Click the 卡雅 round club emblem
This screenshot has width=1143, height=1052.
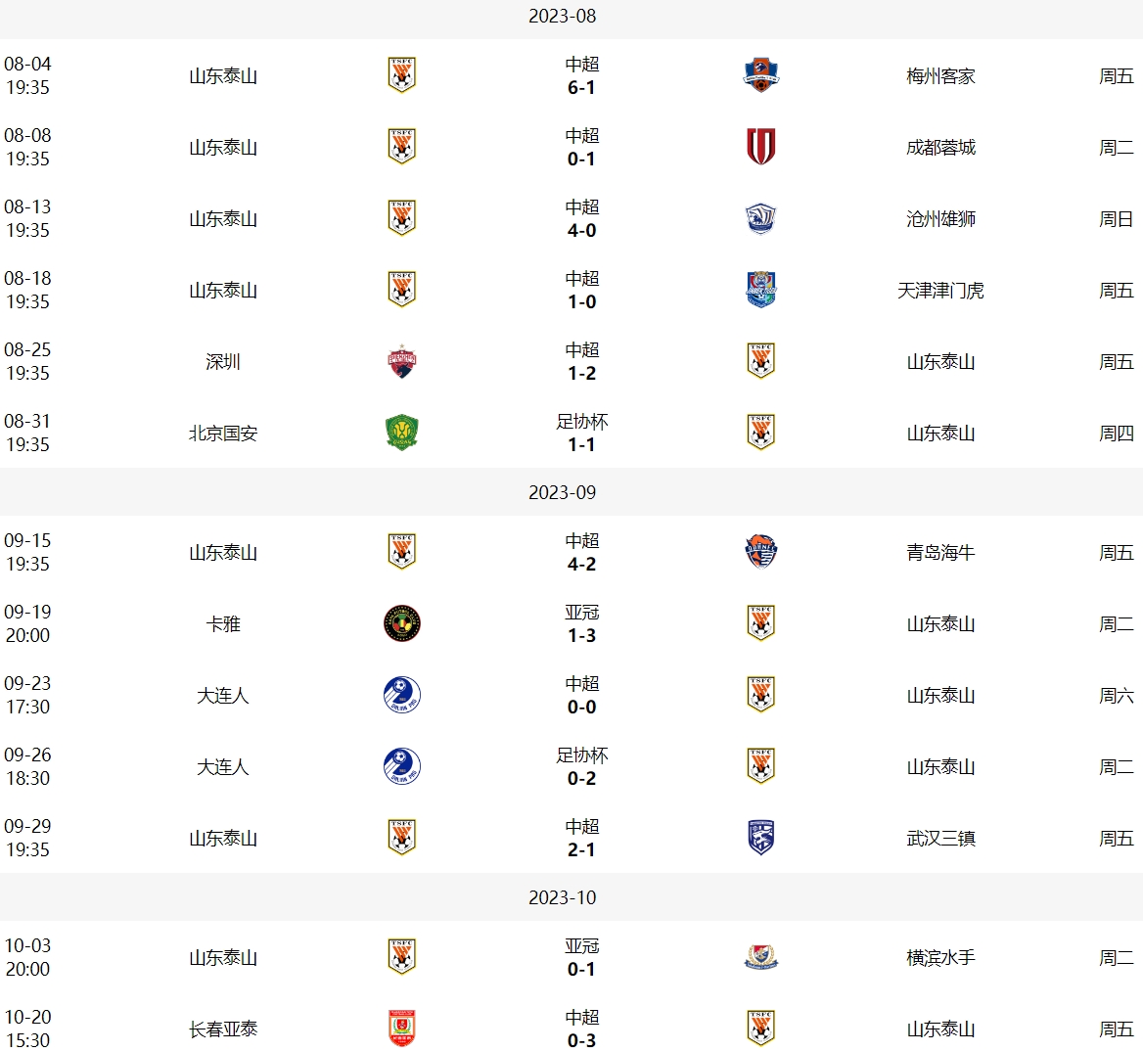[401, 623]
